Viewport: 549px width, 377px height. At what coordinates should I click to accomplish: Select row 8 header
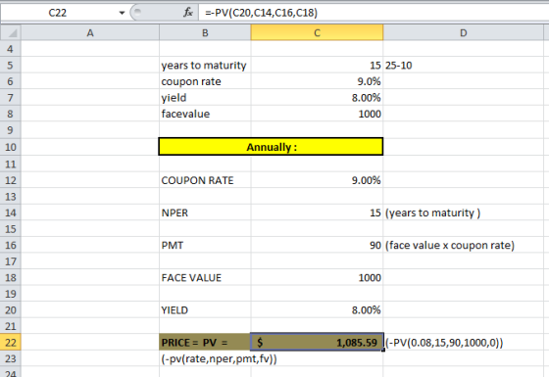tap(11, 114)
